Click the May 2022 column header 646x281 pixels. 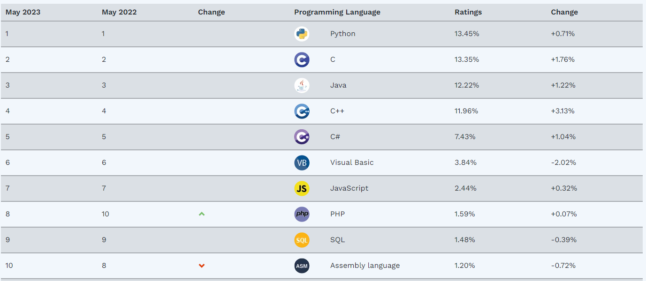click(119, 12)
